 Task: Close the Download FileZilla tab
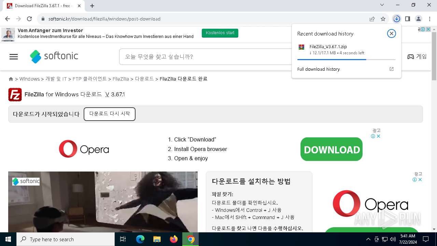click(79, 6)
